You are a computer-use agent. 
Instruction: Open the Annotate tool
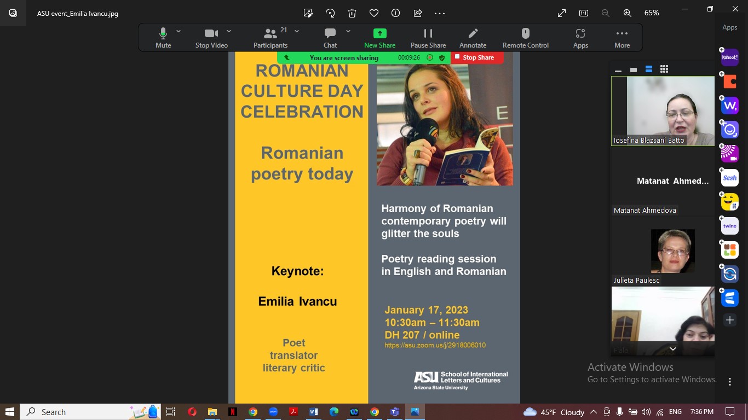(x=473, y=38)
